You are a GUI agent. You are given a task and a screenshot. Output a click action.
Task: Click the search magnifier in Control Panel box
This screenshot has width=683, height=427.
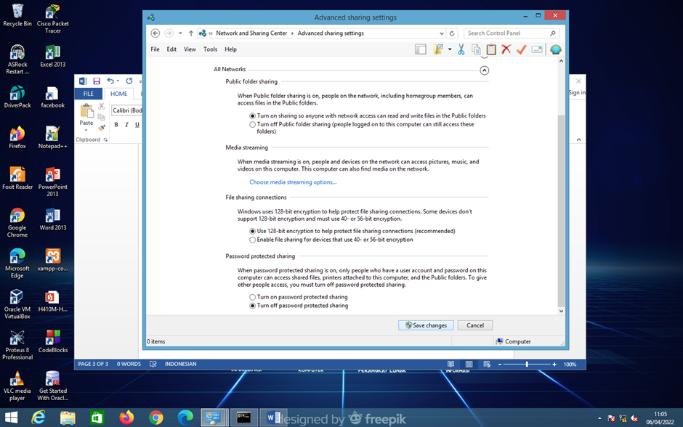click(553, 33)
